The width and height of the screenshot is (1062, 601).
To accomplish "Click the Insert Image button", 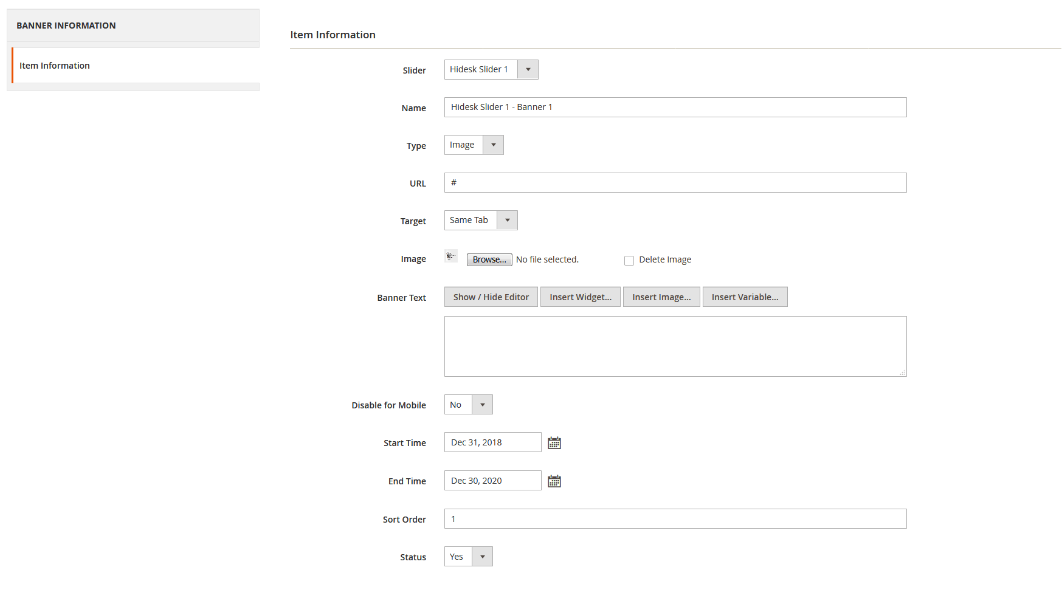I will click(661, 297).
